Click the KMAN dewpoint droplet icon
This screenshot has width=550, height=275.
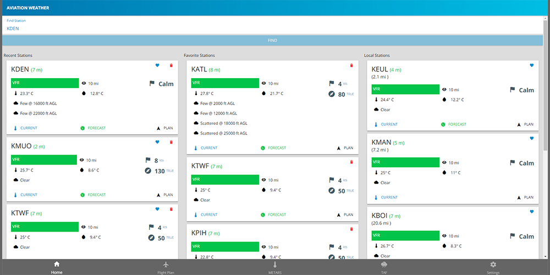(444, 173)
